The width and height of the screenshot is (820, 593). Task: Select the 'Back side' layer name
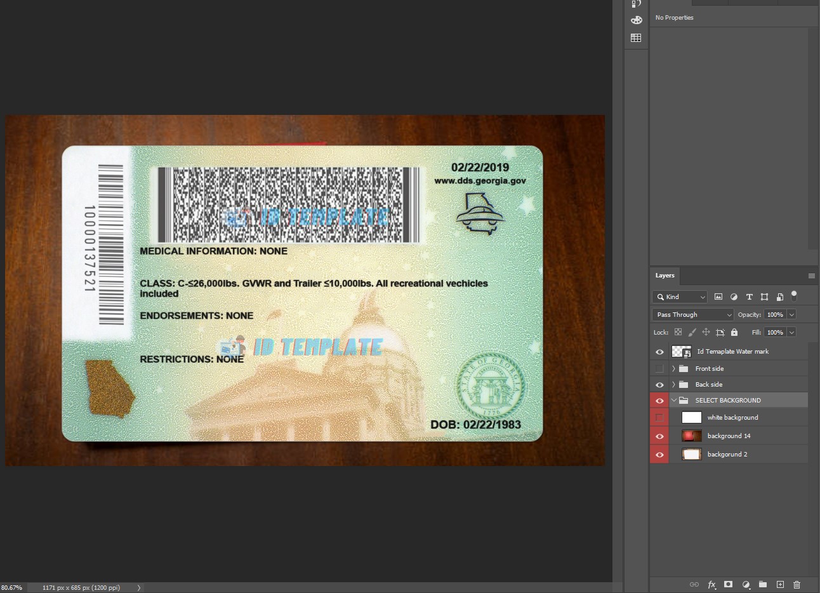pyautogui.click(x=708, y=384)
